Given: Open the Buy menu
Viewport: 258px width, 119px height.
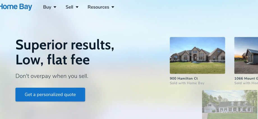Looking at the screenshot, I should click(x=50, y=7).
